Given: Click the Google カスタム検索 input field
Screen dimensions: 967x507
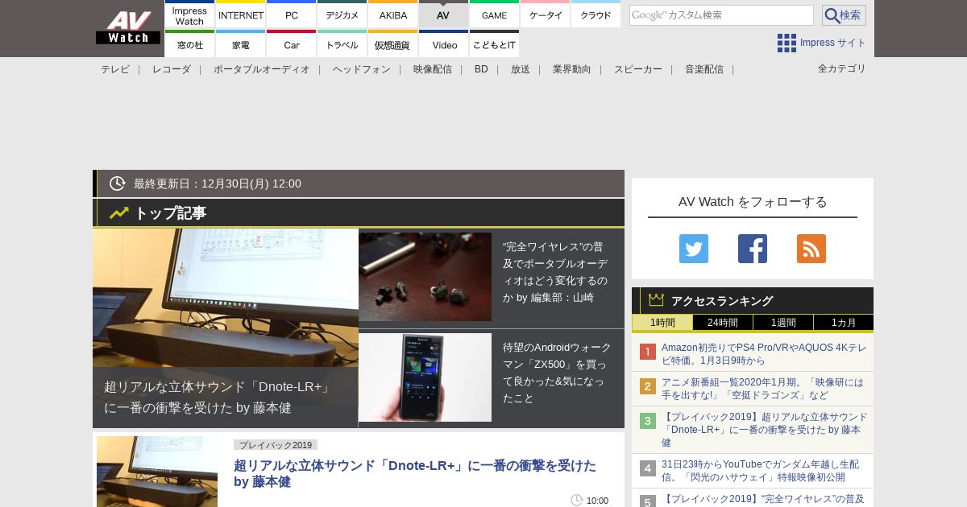Looking at the screenshot, I should [721, 15].
